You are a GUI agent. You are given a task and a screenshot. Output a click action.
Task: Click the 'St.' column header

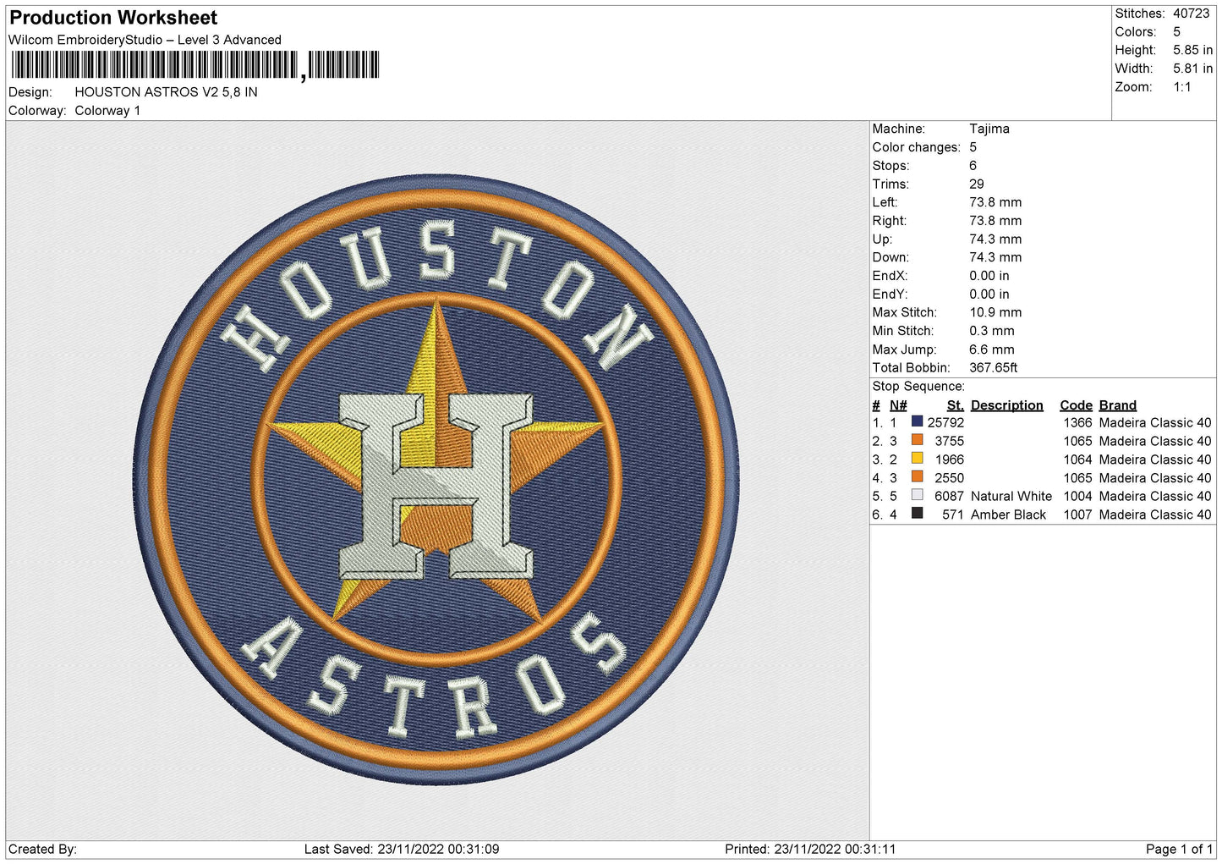pos(955,405)
